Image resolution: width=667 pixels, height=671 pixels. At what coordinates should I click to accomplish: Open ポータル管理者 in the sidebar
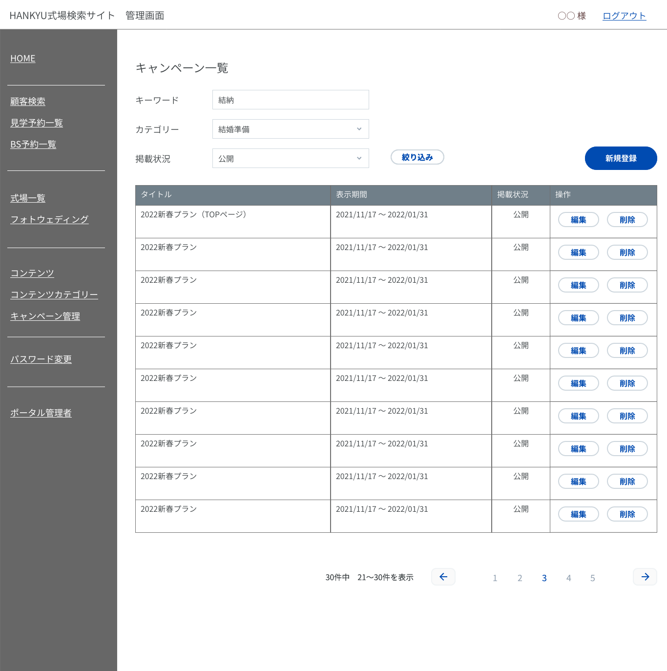click(41, 413)
